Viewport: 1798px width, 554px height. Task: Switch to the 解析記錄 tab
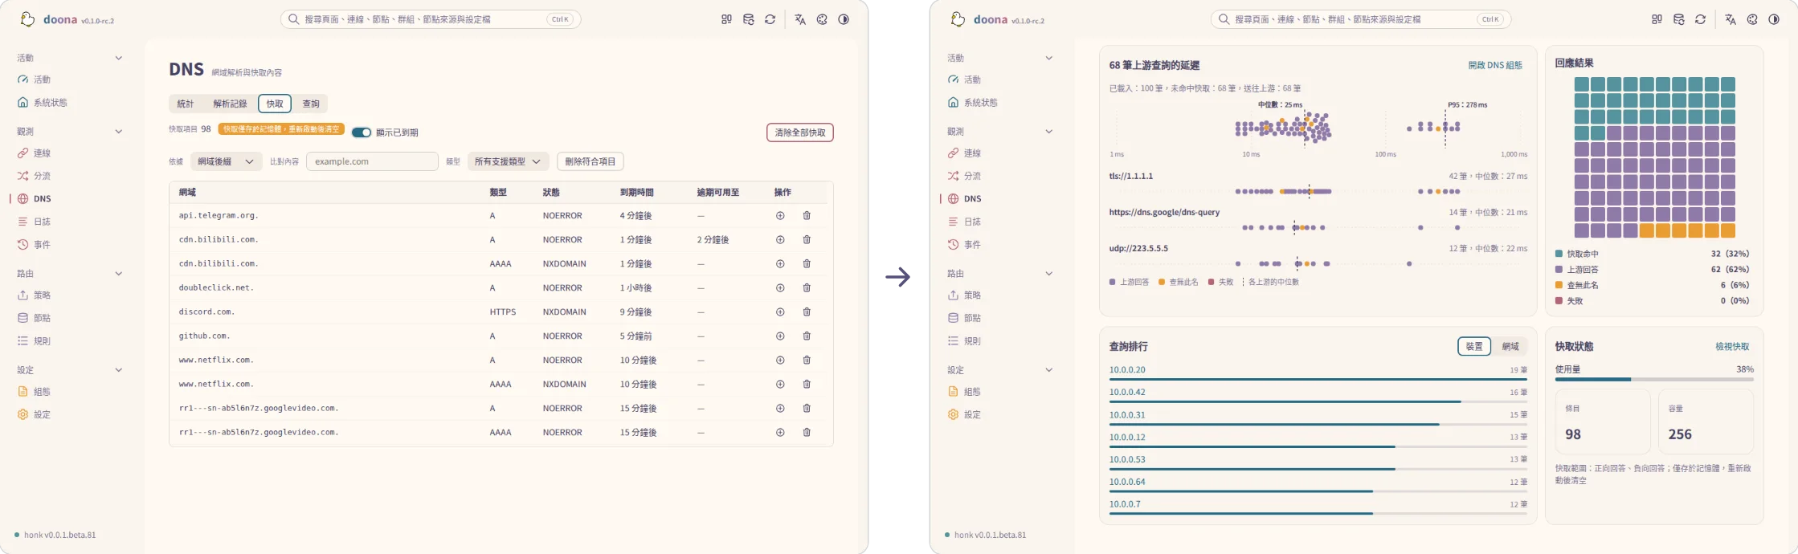[x=230, y=104]
